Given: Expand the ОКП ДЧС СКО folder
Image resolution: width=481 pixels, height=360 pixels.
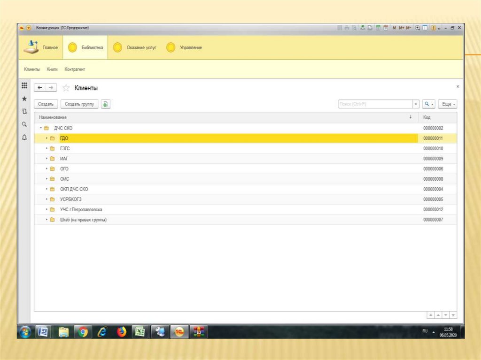Looking at the screenshot, I should (x=47, y=189).
